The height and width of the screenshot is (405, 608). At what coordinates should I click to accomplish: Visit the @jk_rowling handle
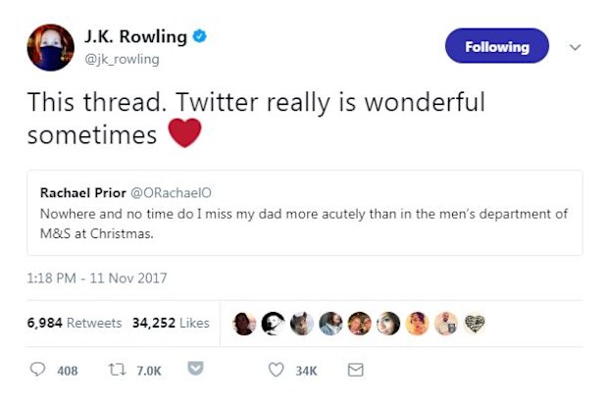(x=122, y=60)
